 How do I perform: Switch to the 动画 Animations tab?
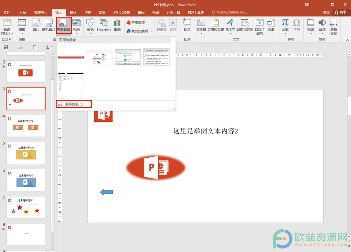(102, 12)
